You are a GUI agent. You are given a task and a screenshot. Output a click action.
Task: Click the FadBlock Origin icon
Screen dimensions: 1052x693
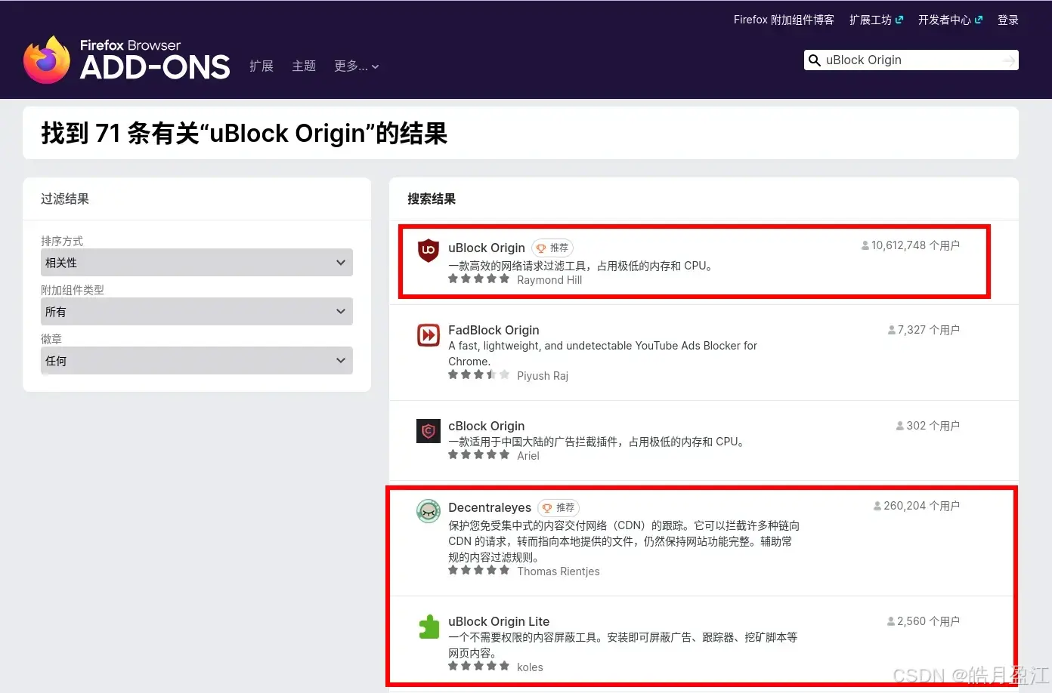tap(429, 334)
